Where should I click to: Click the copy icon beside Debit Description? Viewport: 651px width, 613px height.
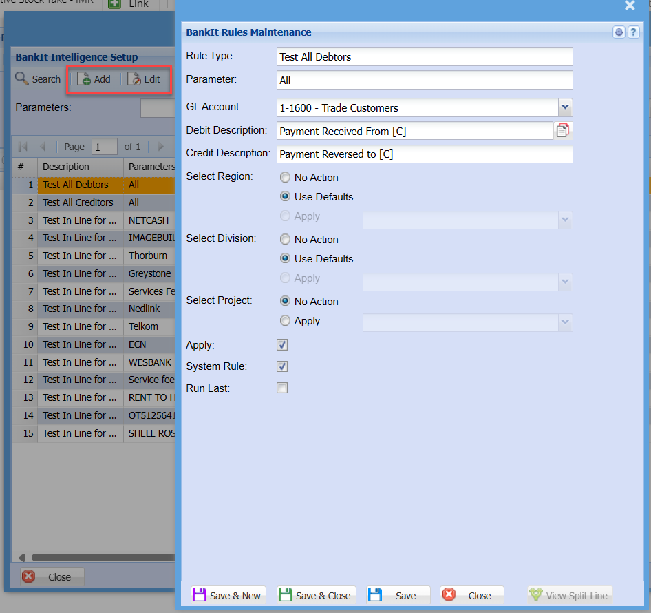click(564, 131)
